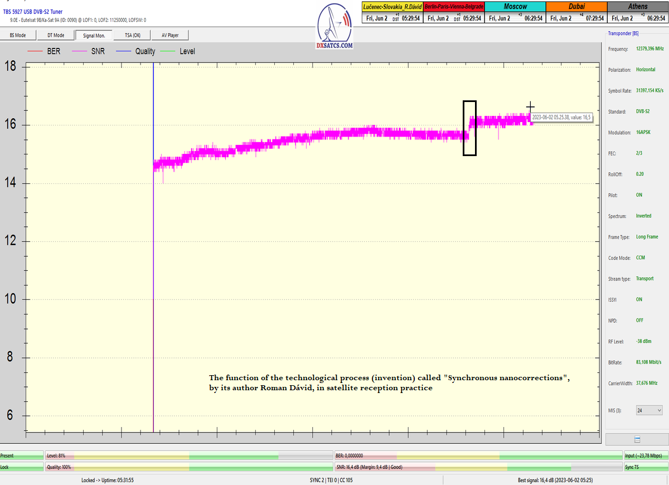The image size is (669, 485).
Task: Toggle the BER legend line
Action: [x=43, y=51]
